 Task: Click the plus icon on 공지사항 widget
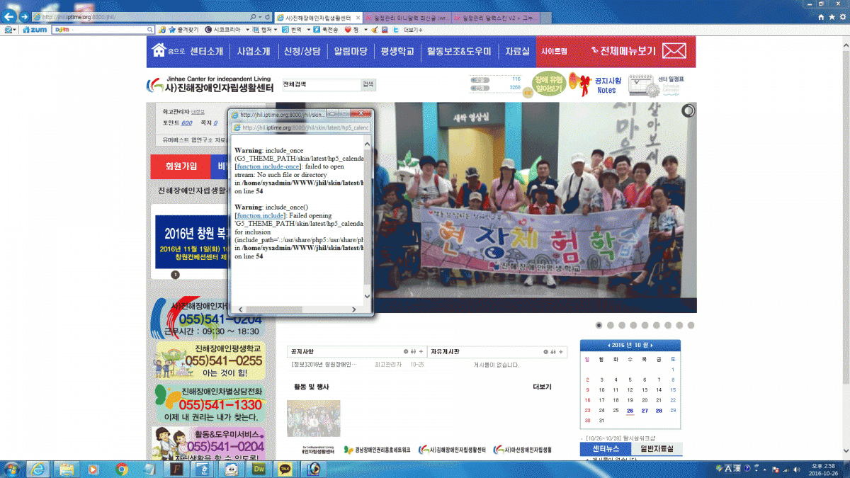click(421, 351)
